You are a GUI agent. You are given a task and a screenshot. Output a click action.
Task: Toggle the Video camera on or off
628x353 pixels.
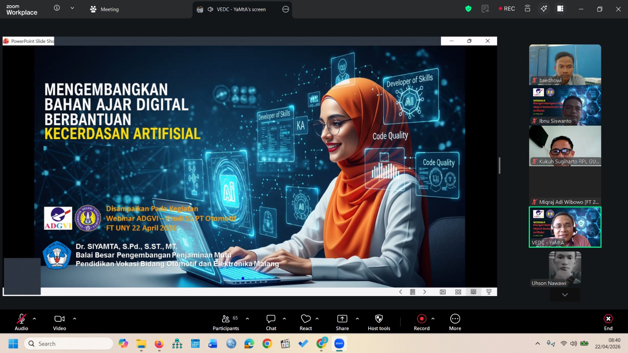(60, 322)
